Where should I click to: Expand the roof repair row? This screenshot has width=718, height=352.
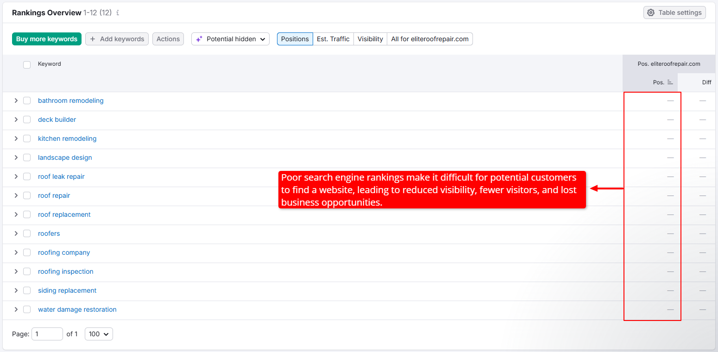pyautogui.click(x=16, y=195)
